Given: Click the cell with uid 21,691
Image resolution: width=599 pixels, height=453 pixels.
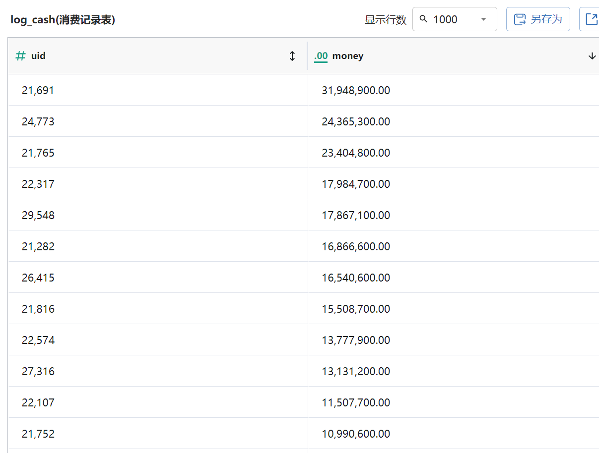Looking at the screenshot, I should tap(158, 90).
